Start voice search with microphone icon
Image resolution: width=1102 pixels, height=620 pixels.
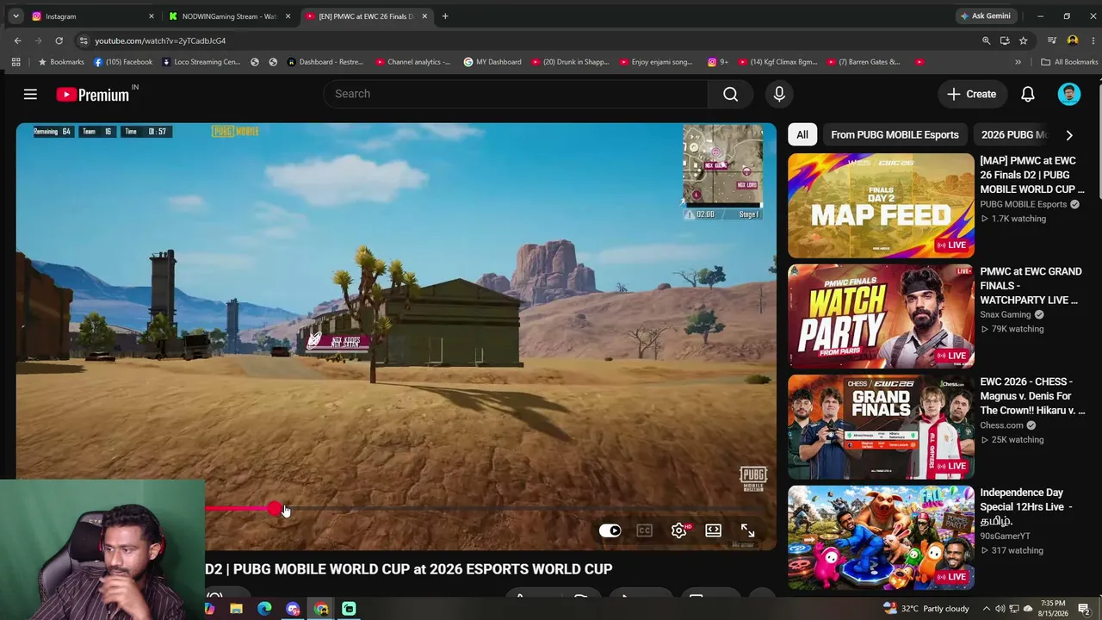(x=779, y=94)
